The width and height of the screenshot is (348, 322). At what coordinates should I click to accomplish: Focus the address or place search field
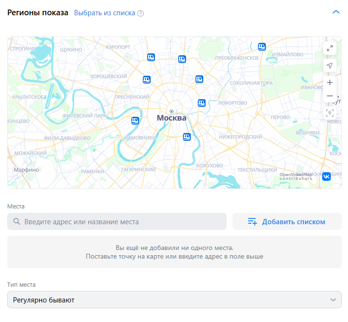pos(124,221)
